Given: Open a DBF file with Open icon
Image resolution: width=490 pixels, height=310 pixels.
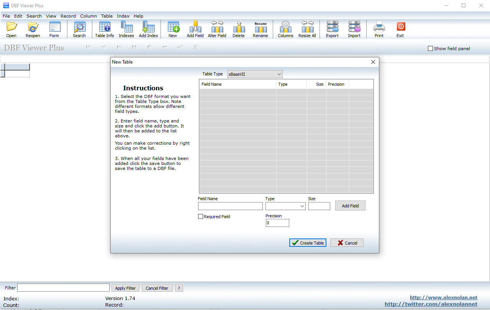Looking at the screenshot, I should tap(11, 29).
